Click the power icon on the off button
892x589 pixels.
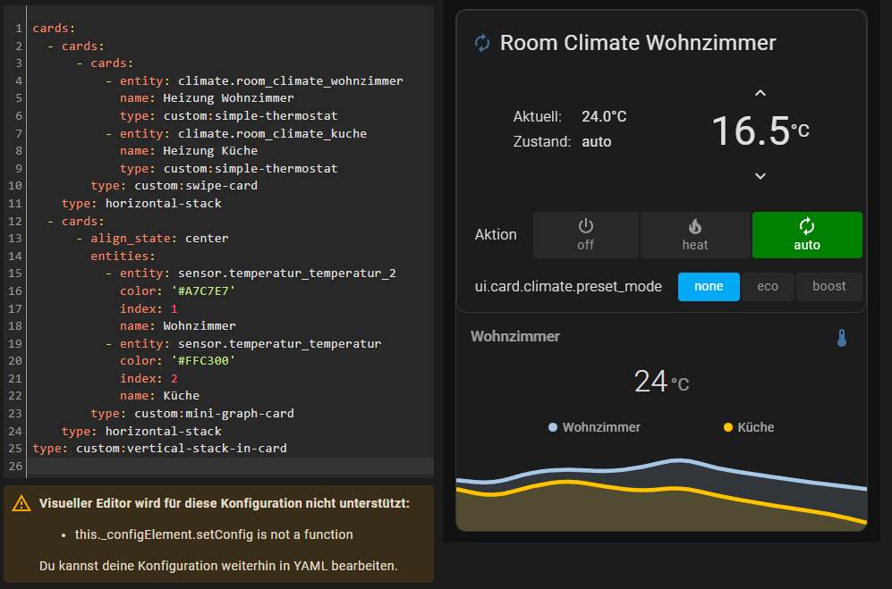[x=586, y=227]
